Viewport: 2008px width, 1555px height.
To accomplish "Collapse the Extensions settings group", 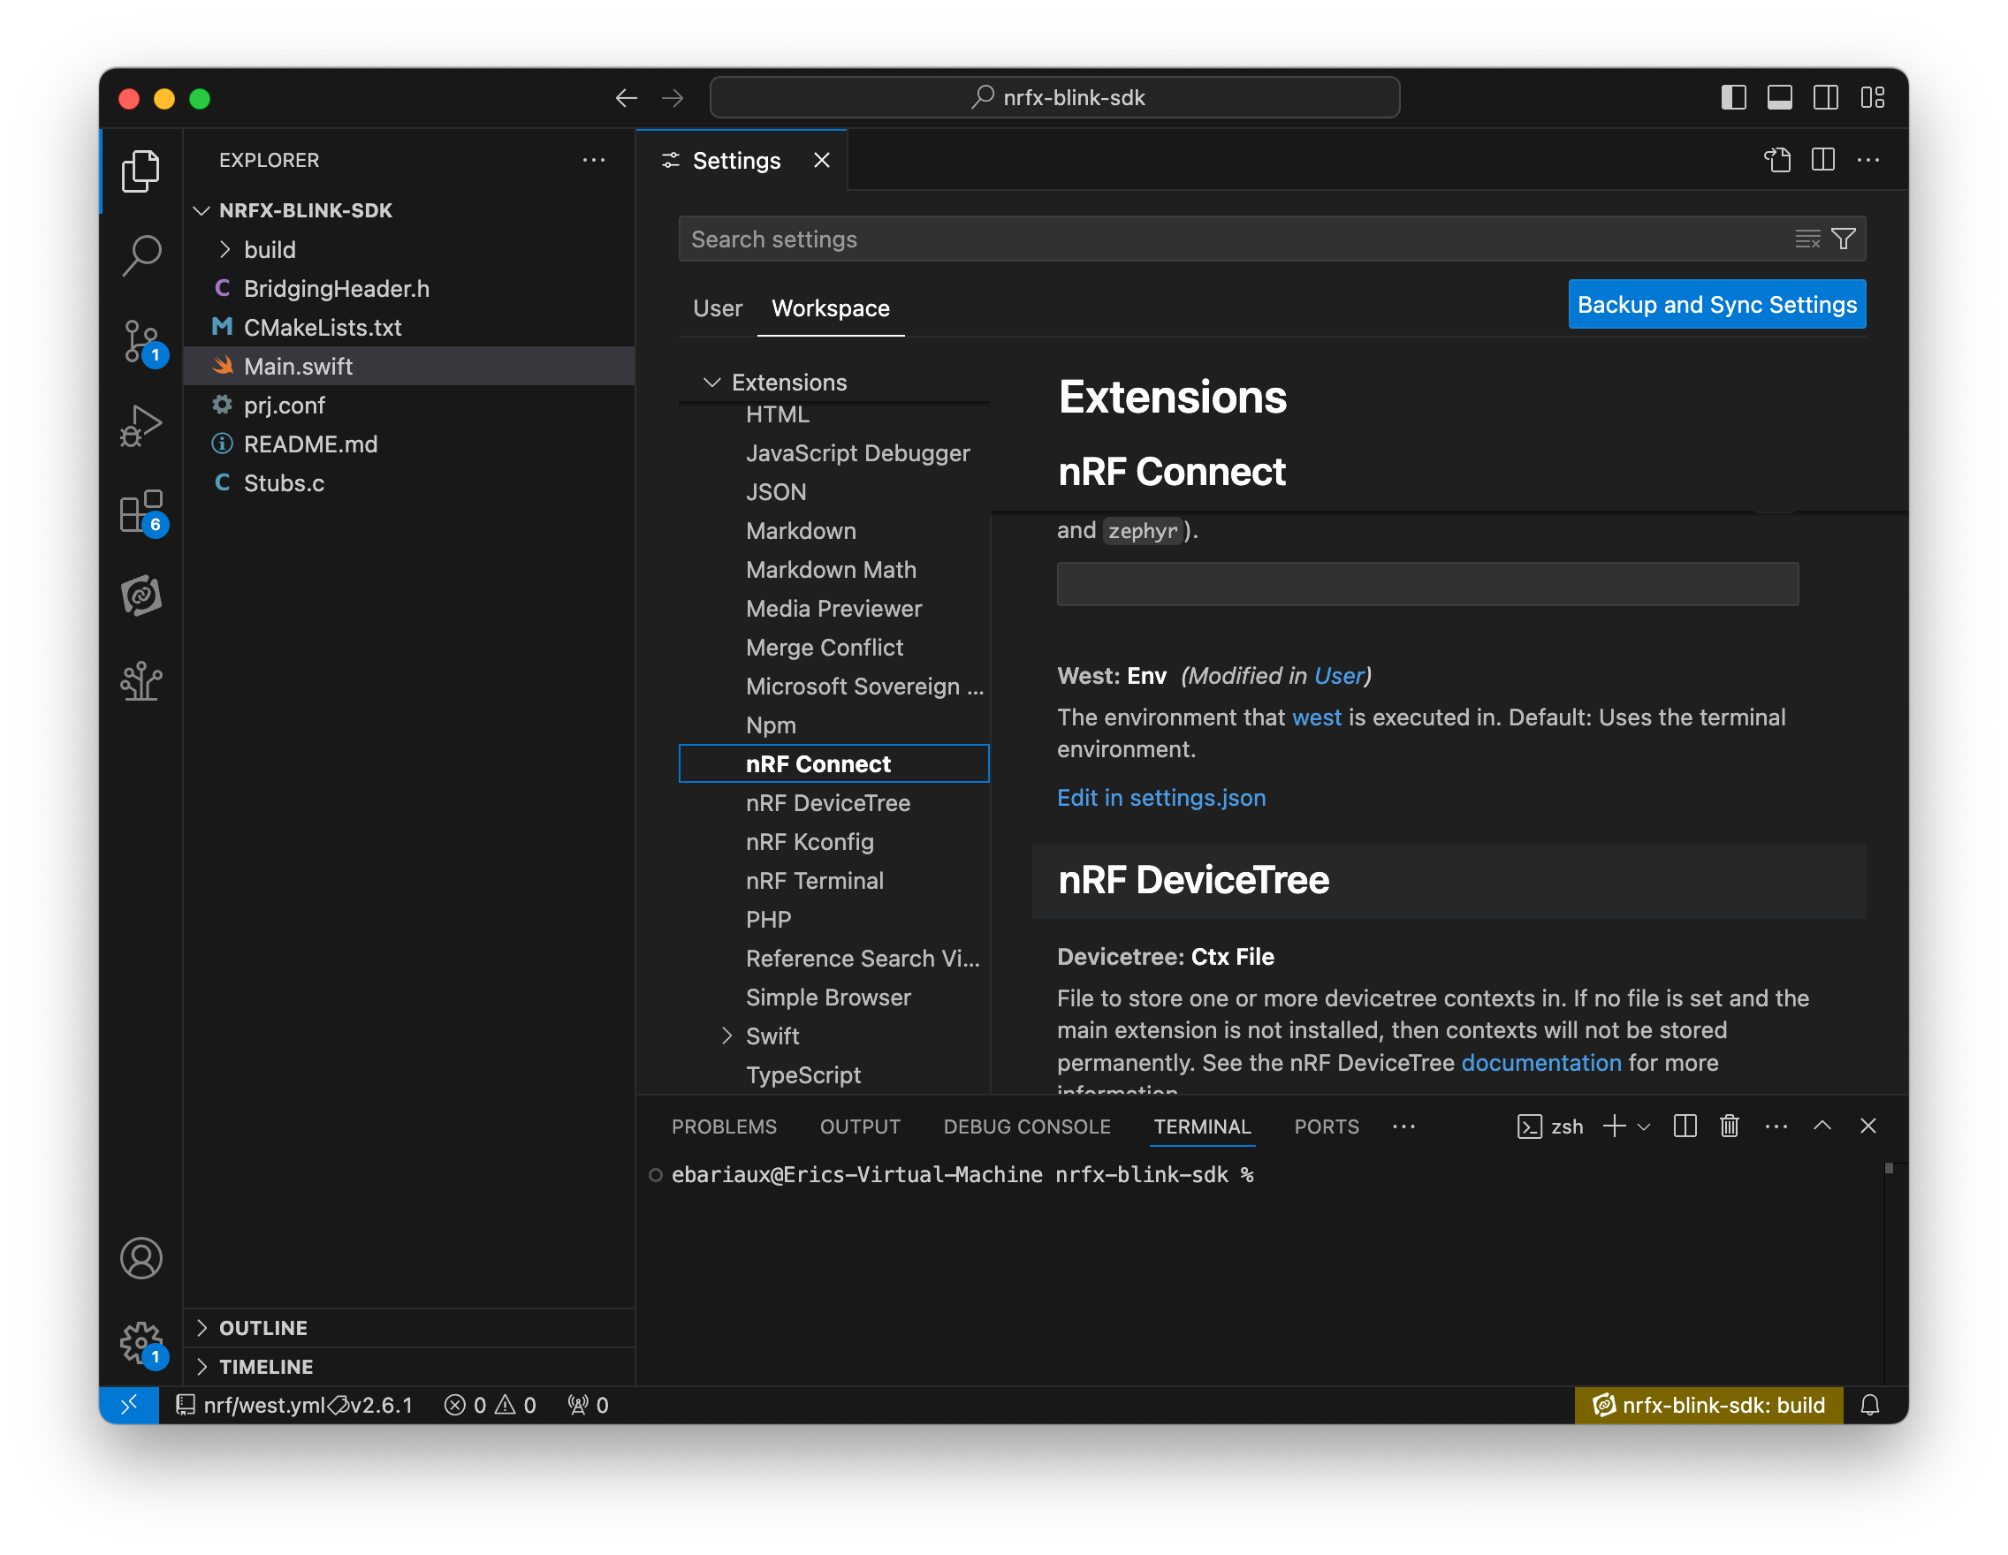I will coord(711,383).
